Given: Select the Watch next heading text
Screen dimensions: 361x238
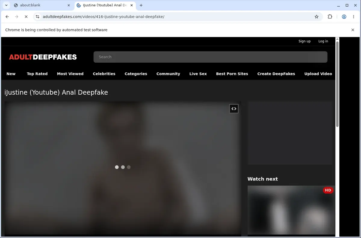Looking at the screenshot, I should point(262,179).
